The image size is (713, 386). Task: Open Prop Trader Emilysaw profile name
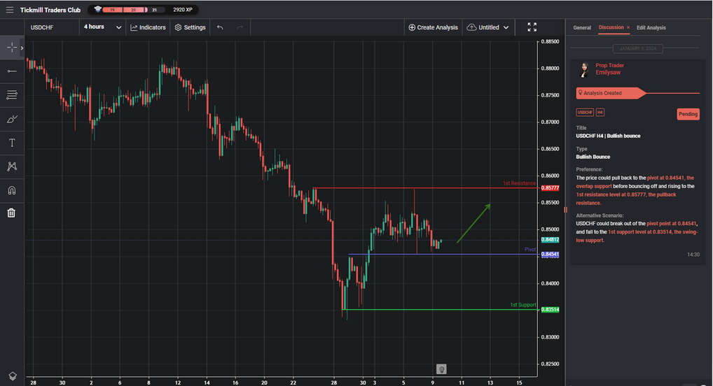pos(610,69)
